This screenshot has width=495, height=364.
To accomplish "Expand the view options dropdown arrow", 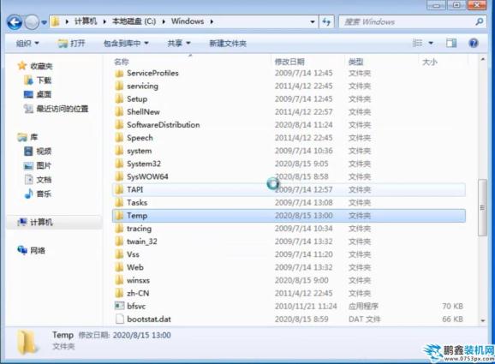I will click(431, 43).
